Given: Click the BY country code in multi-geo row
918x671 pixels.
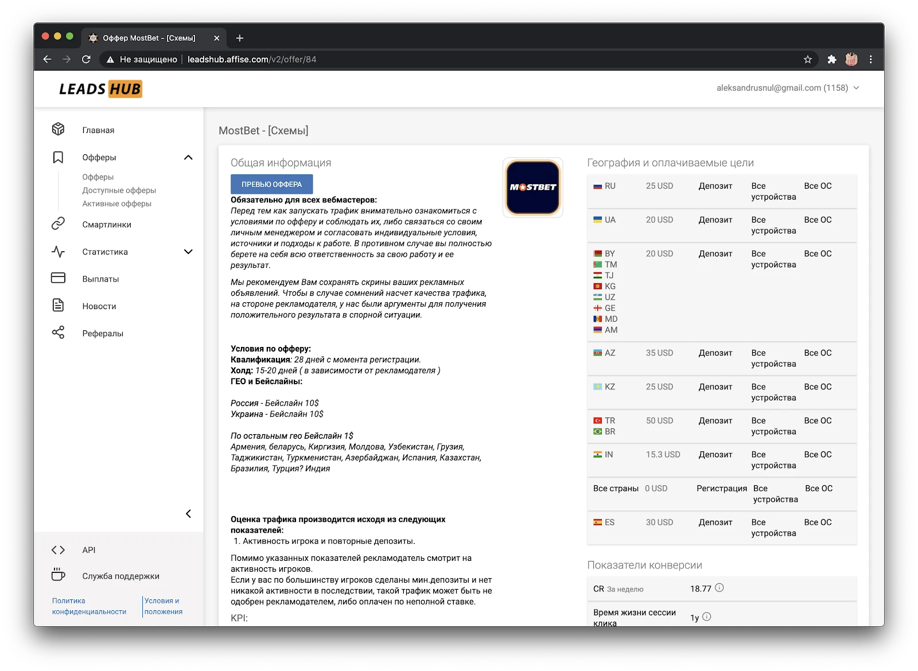Looking at the screenshot, I should tap(609, 253).
